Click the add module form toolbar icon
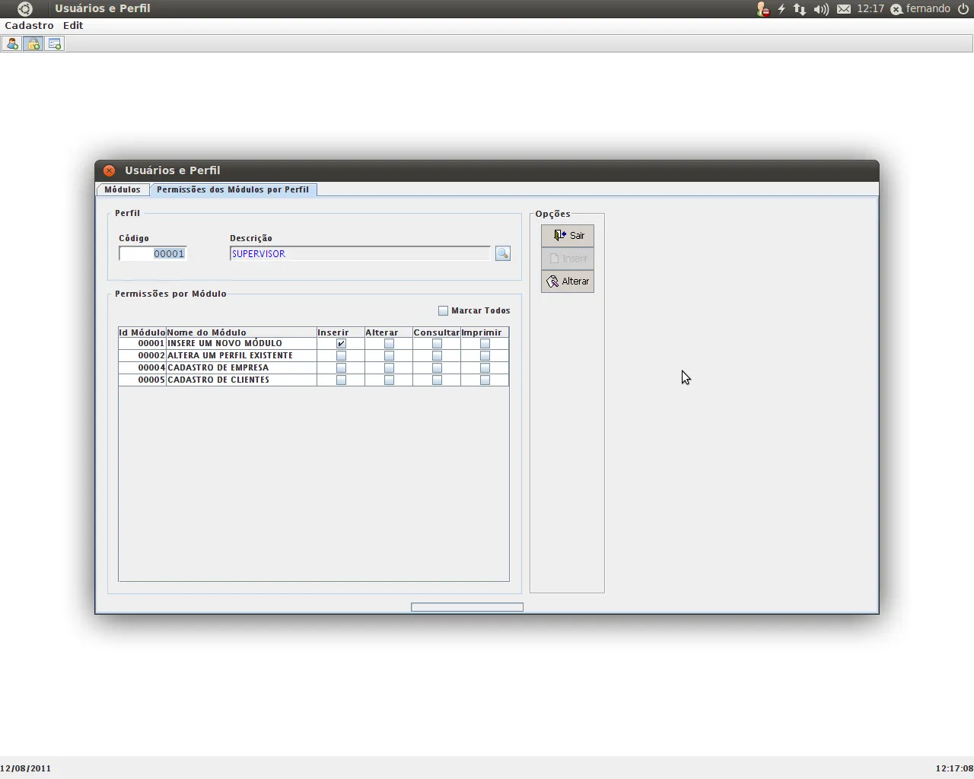The width and height of the screenshot is (974, 779). [x=54, y=44]
